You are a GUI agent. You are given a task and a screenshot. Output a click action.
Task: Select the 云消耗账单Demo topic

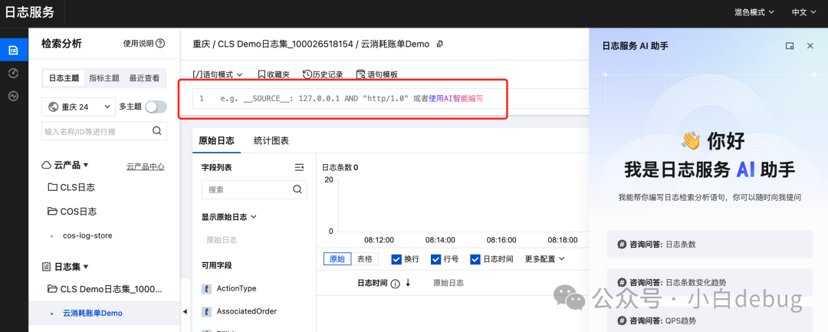(x=93, y=313)
